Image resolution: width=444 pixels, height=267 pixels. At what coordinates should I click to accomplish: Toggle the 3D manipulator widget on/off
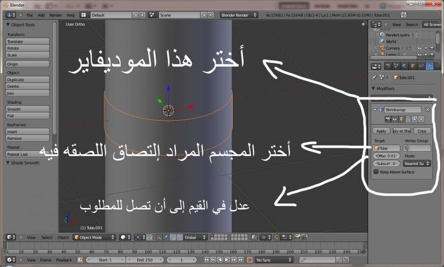(159, 237)
